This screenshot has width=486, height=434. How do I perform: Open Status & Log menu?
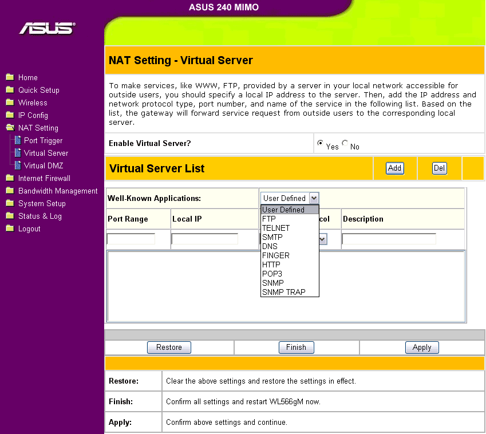(40, 216)
